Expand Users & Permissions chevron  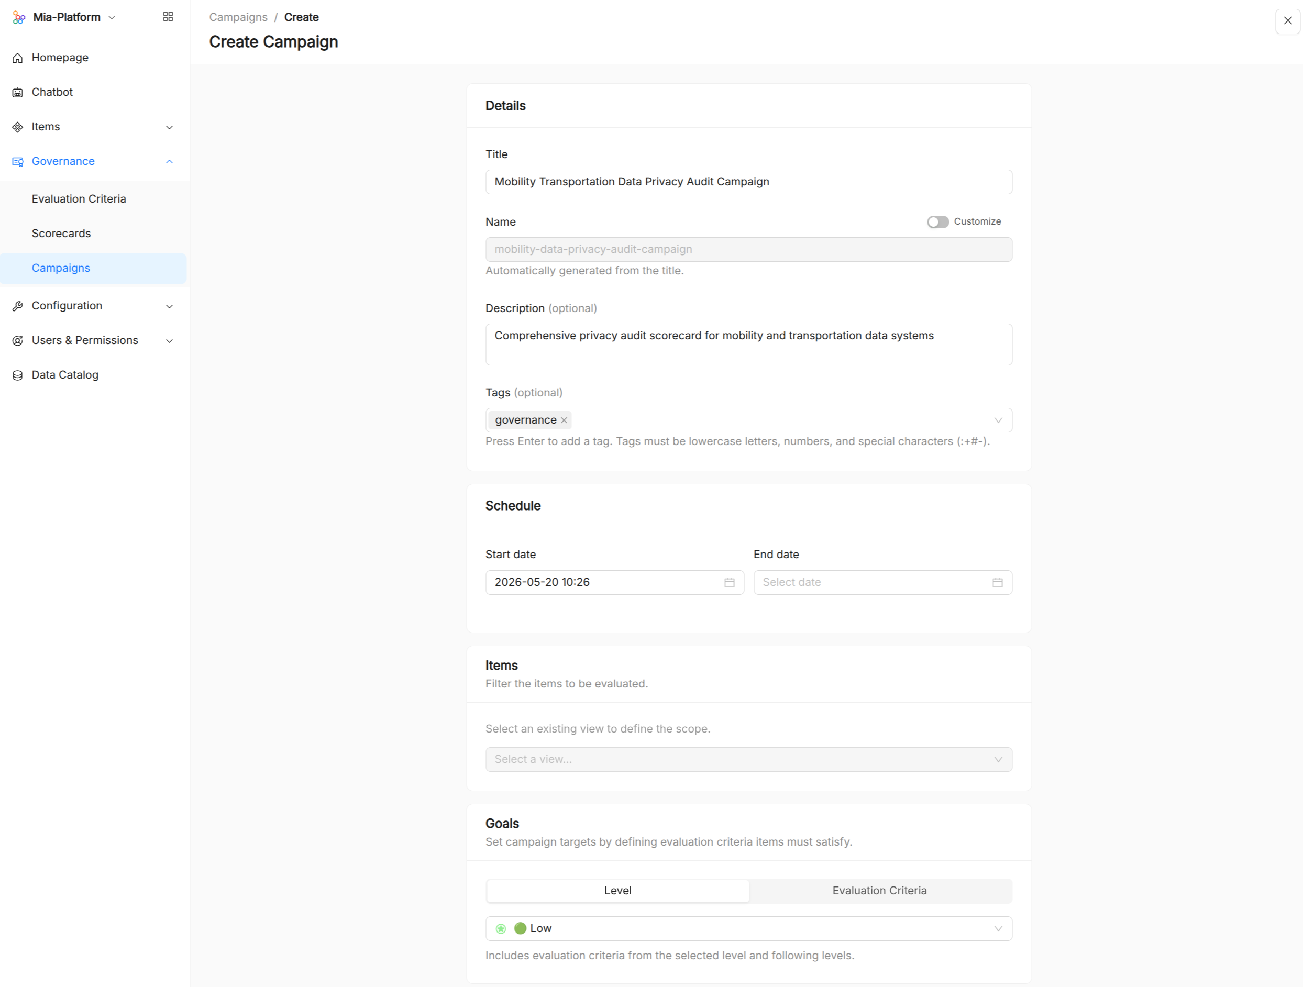pyautogui.click(x=170, y=341)
